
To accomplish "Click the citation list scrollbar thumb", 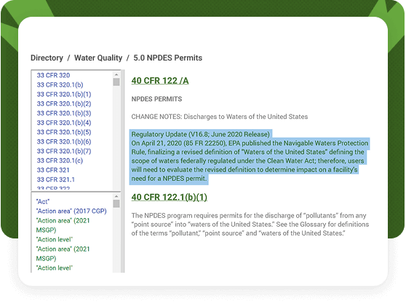I will pyautogui.click(x=116, y=82).
